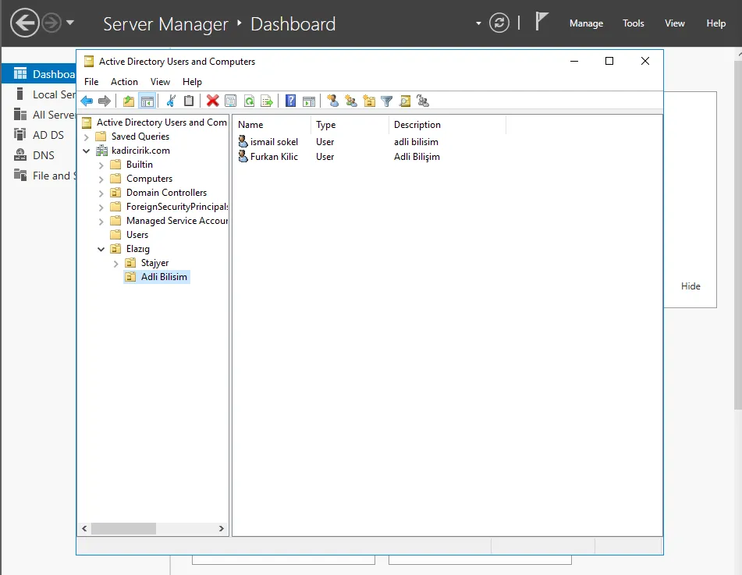Click the Export List toolbar icon
Screen dimensions: 742x575
[x=267, y=101]
